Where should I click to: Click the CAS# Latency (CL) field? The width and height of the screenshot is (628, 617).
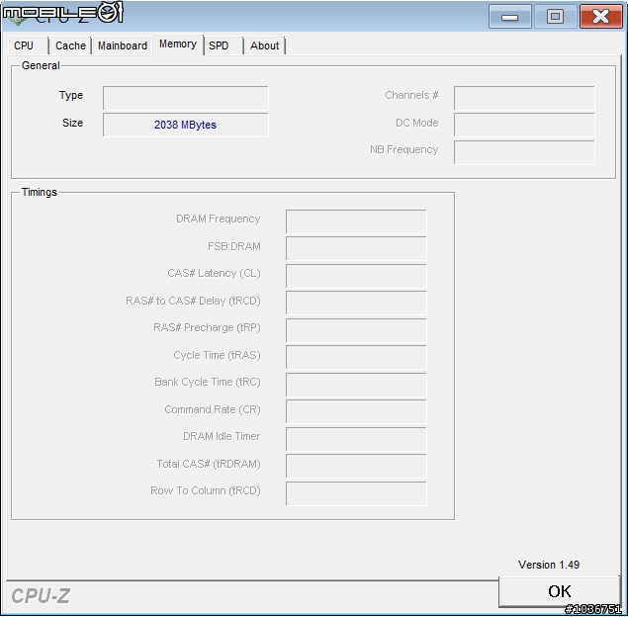(356, 276)
